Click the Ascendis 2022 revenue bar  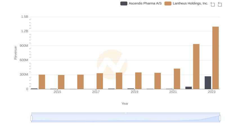pos(188,88)
